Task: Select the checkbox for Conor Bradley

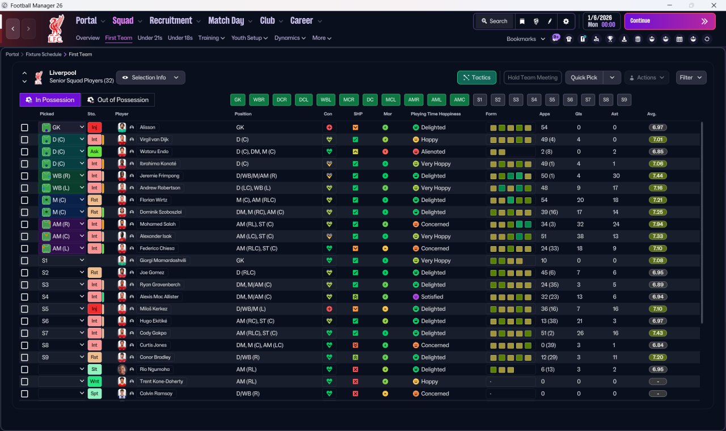Action: click(x=24, y=357)
